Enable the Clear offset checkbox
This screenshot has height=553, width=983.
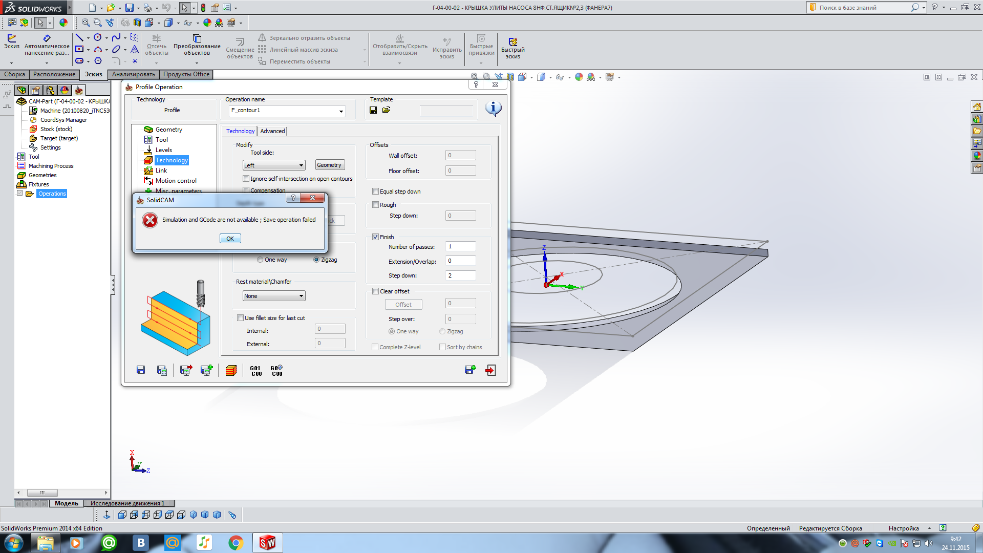tap(376, 291)
